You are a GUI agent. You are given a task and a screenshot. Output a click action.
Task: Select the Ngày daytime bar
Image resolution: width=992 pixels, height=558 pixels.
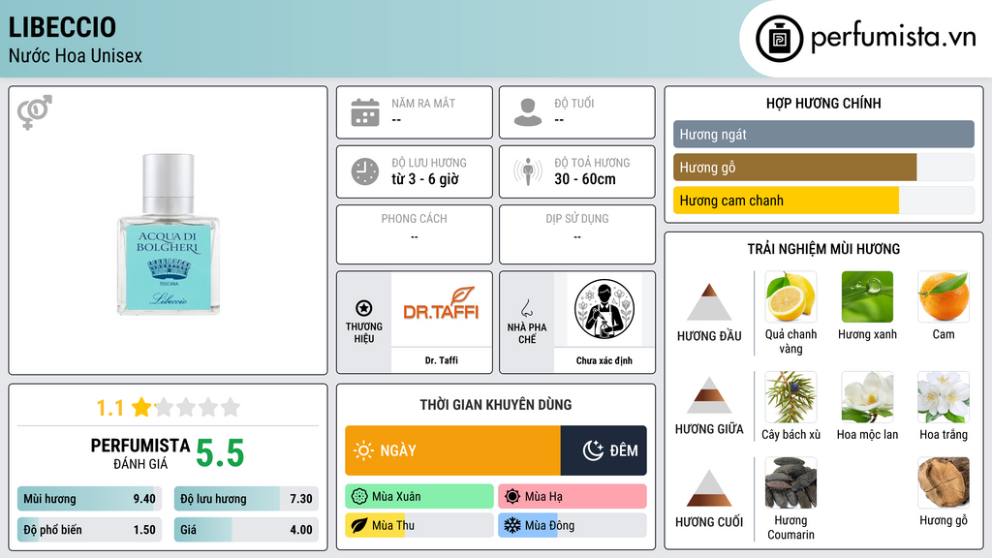coord(453,450)
